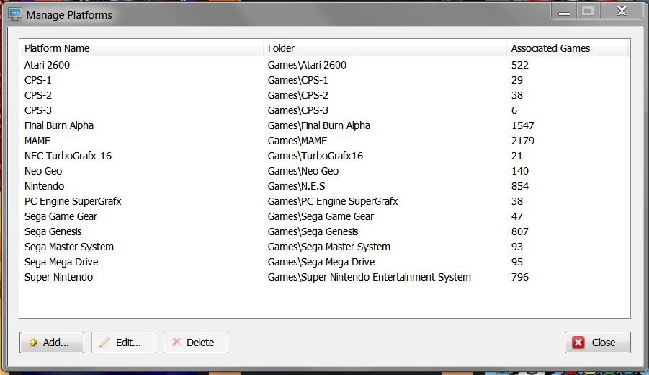Click the Games\Neo Geo folder cell
The image size is (649, 375).
coord(303,171)
